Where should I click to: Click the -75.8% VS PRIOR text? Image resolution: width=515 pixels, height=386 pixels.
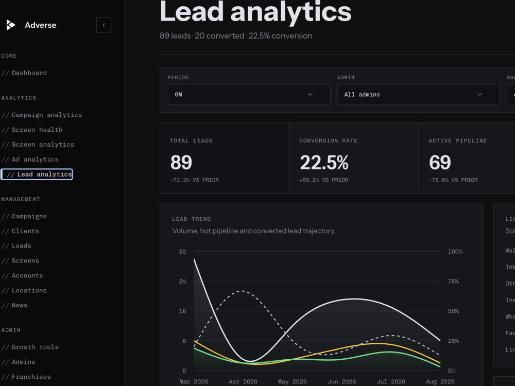pyautogui.click(x=453, y=180)
